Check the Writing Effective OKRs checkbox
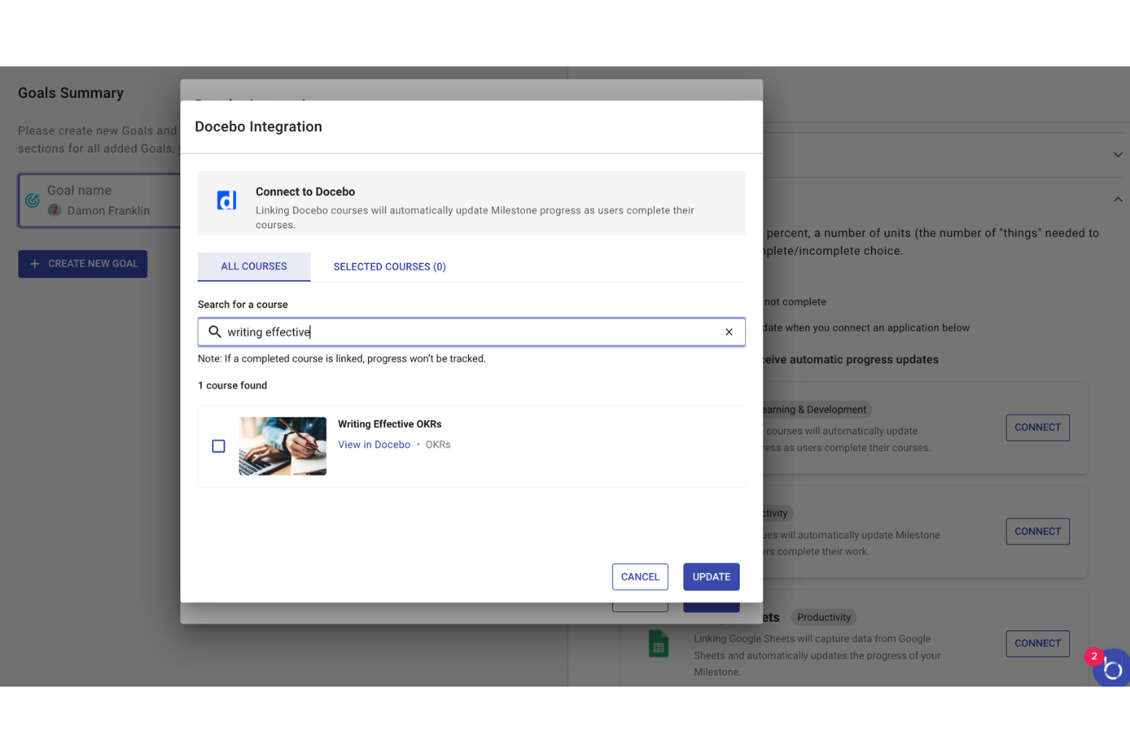1130x753 pixels. tap(218, 446)
